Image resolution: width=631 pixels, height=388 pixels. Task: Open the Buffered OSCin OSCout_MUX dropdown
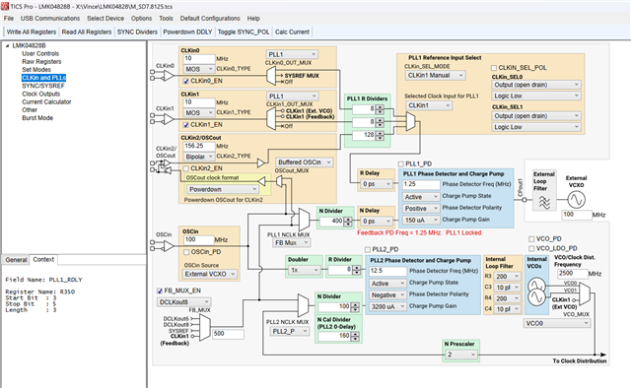click(x=305, y=162)
